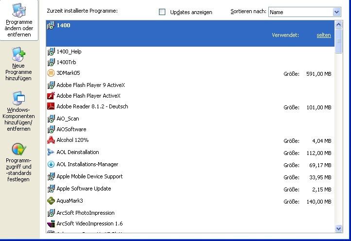Click the AOL Deinstallation icon
This screenshot has height=241, width=351.
point(51,152)
